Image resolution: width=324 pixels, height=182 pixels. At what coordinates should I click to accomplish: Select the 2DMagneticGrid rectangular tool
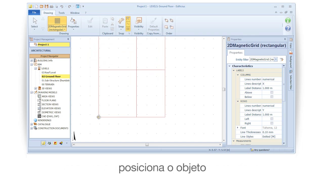tap(57, 24)
